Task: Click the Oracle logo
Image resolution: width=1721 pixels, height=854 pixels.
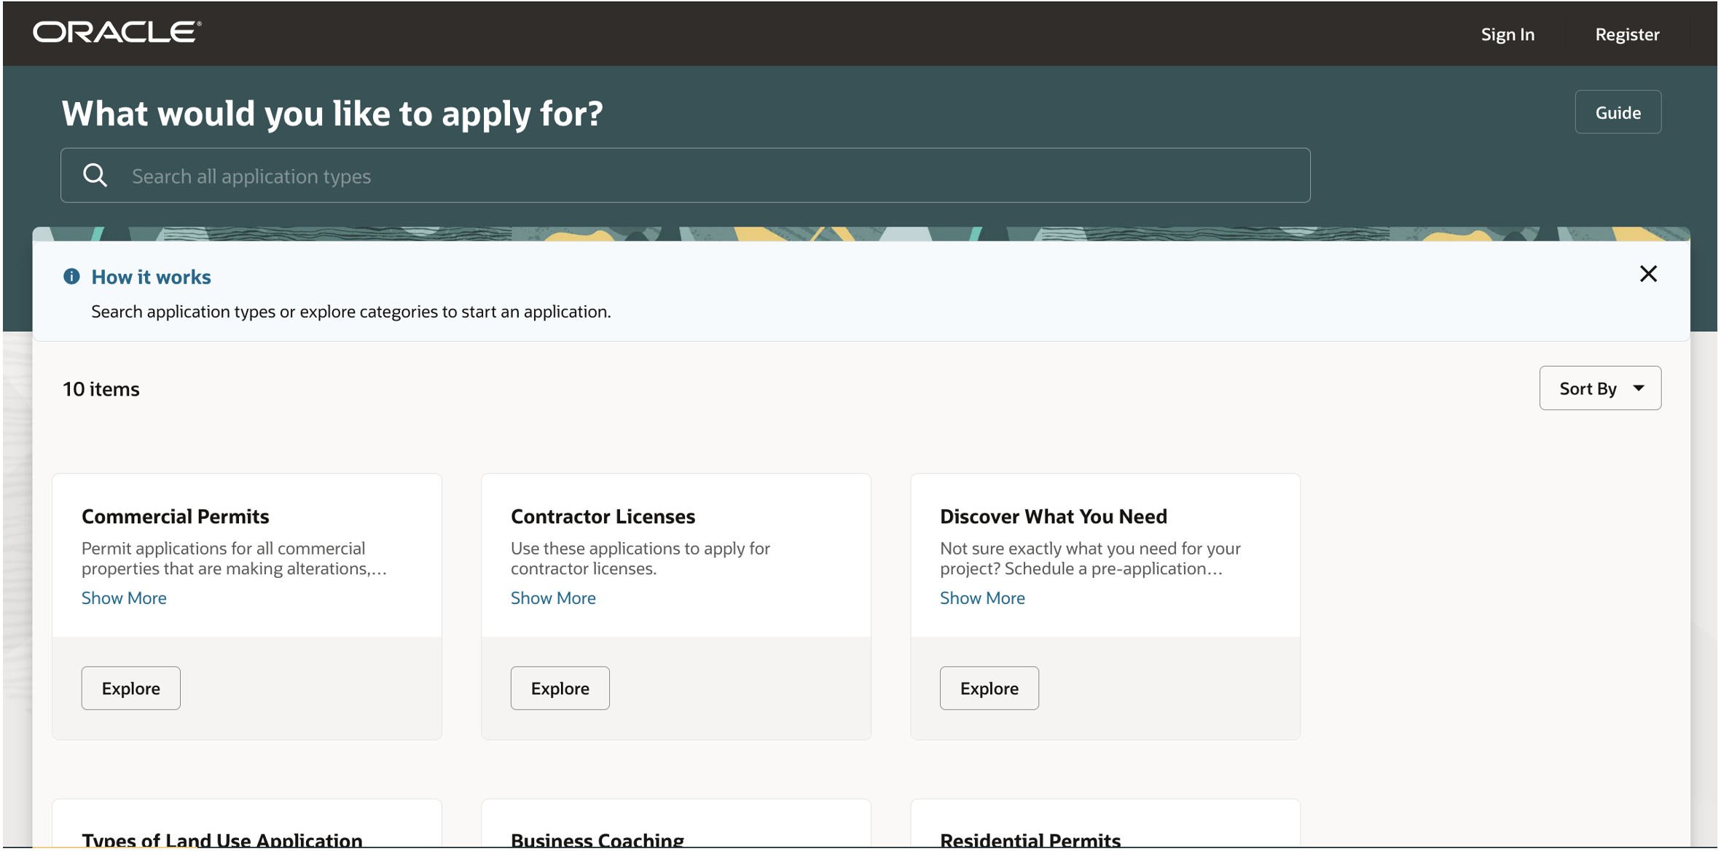Action: coord(117,32)
